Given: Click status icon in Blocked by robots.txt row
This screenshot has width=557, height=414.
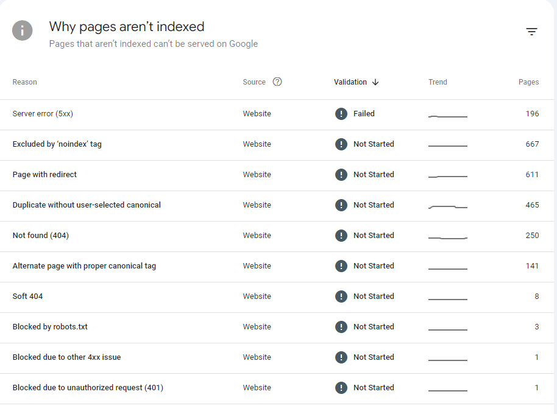Looking at the screenshot, I should coord(341,327).
